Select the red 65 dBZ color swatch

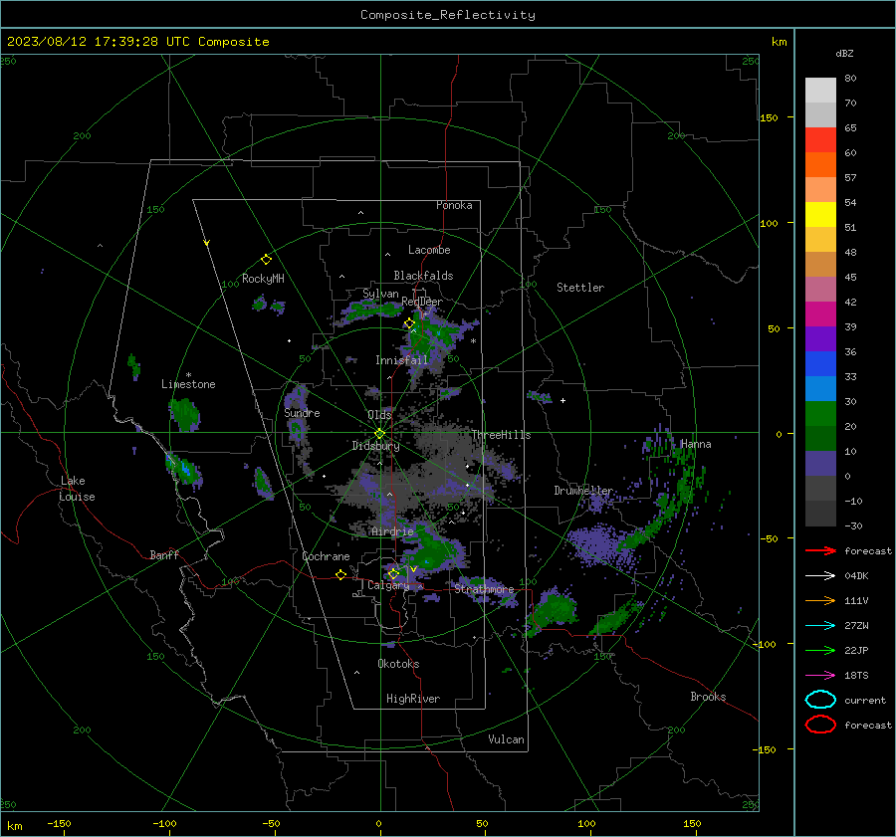(820, 139)
